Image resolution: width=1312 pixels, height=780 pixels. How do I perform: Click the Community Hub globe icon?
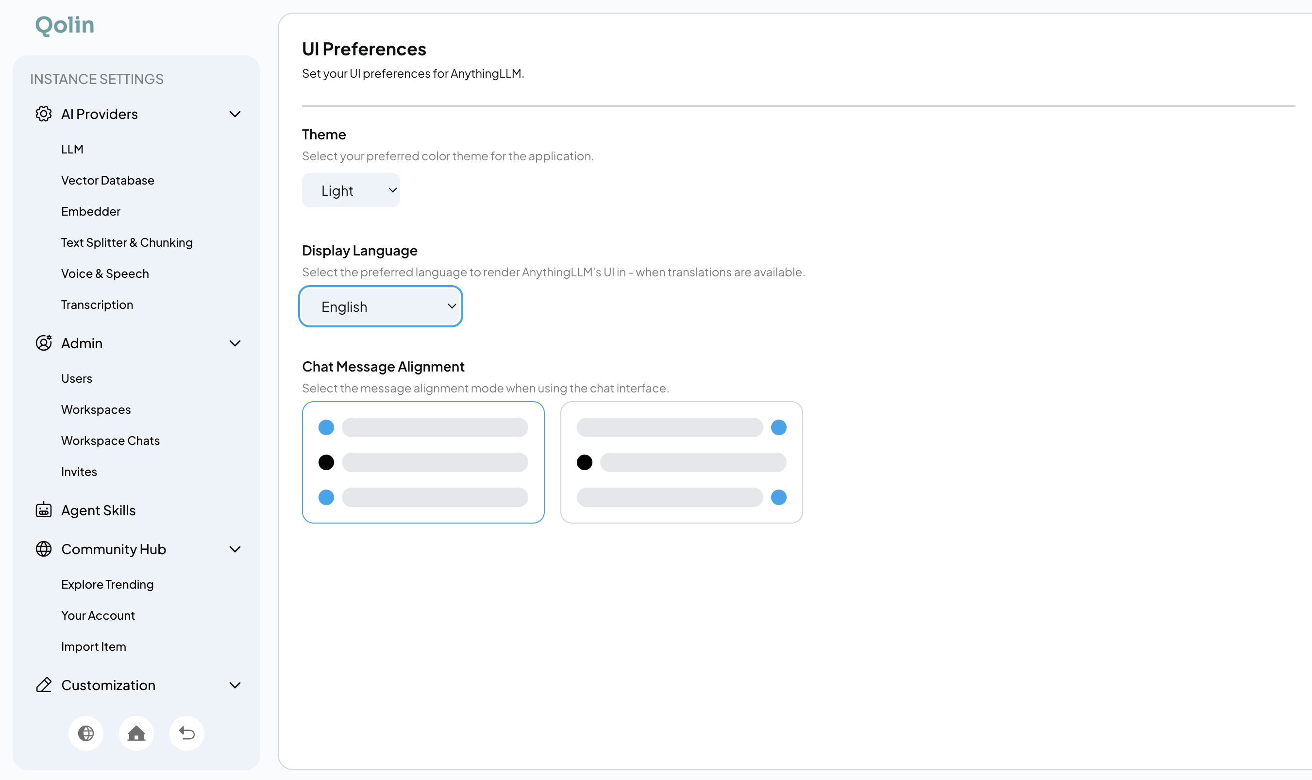click(x=44, y=549)
